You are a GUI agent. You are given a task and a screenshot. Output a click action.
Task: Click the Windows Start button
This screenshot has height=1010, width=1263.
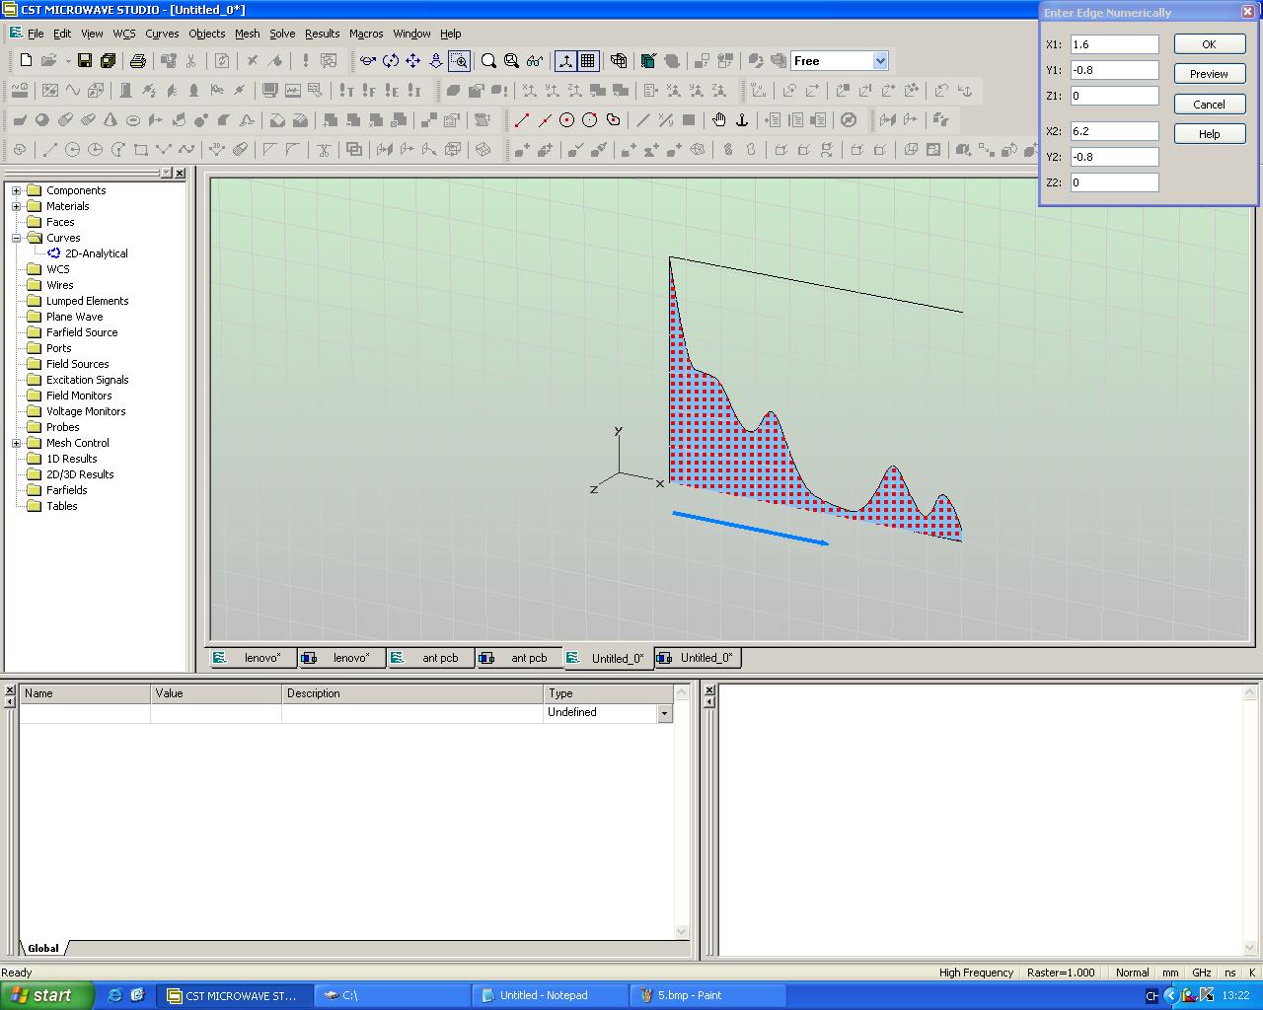point(47,995)
